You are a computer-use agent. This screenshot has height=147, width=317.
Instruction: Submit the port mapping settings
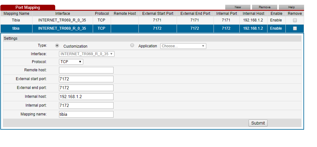point(258,123)
